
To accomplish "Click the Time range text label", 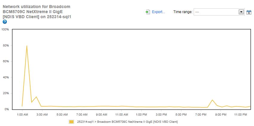I will pos(183,12).
